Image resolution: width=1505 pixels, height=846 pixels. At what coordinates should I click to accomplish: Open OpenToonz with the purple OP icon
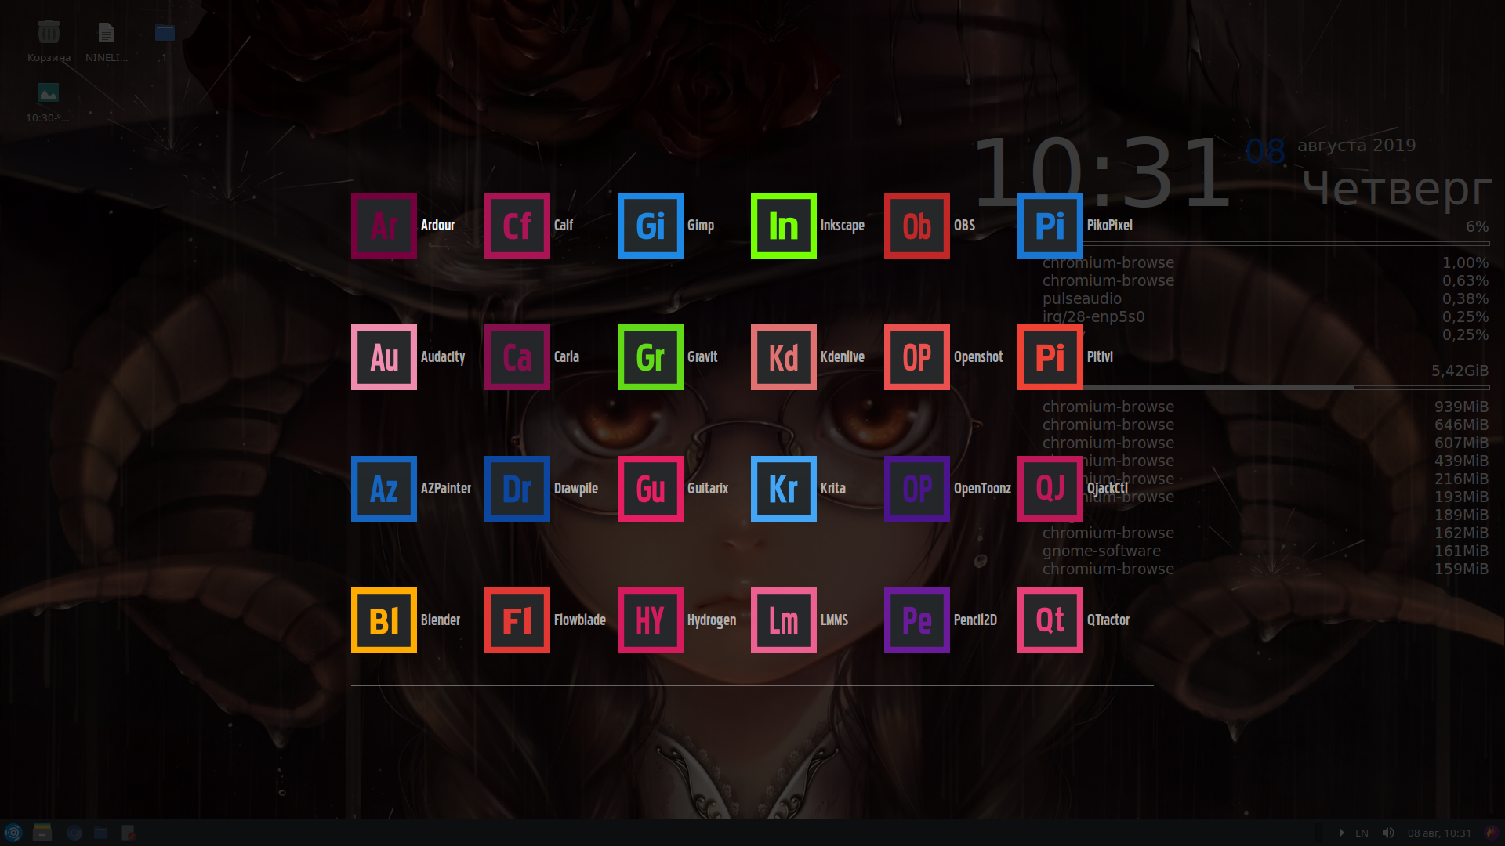917,489
